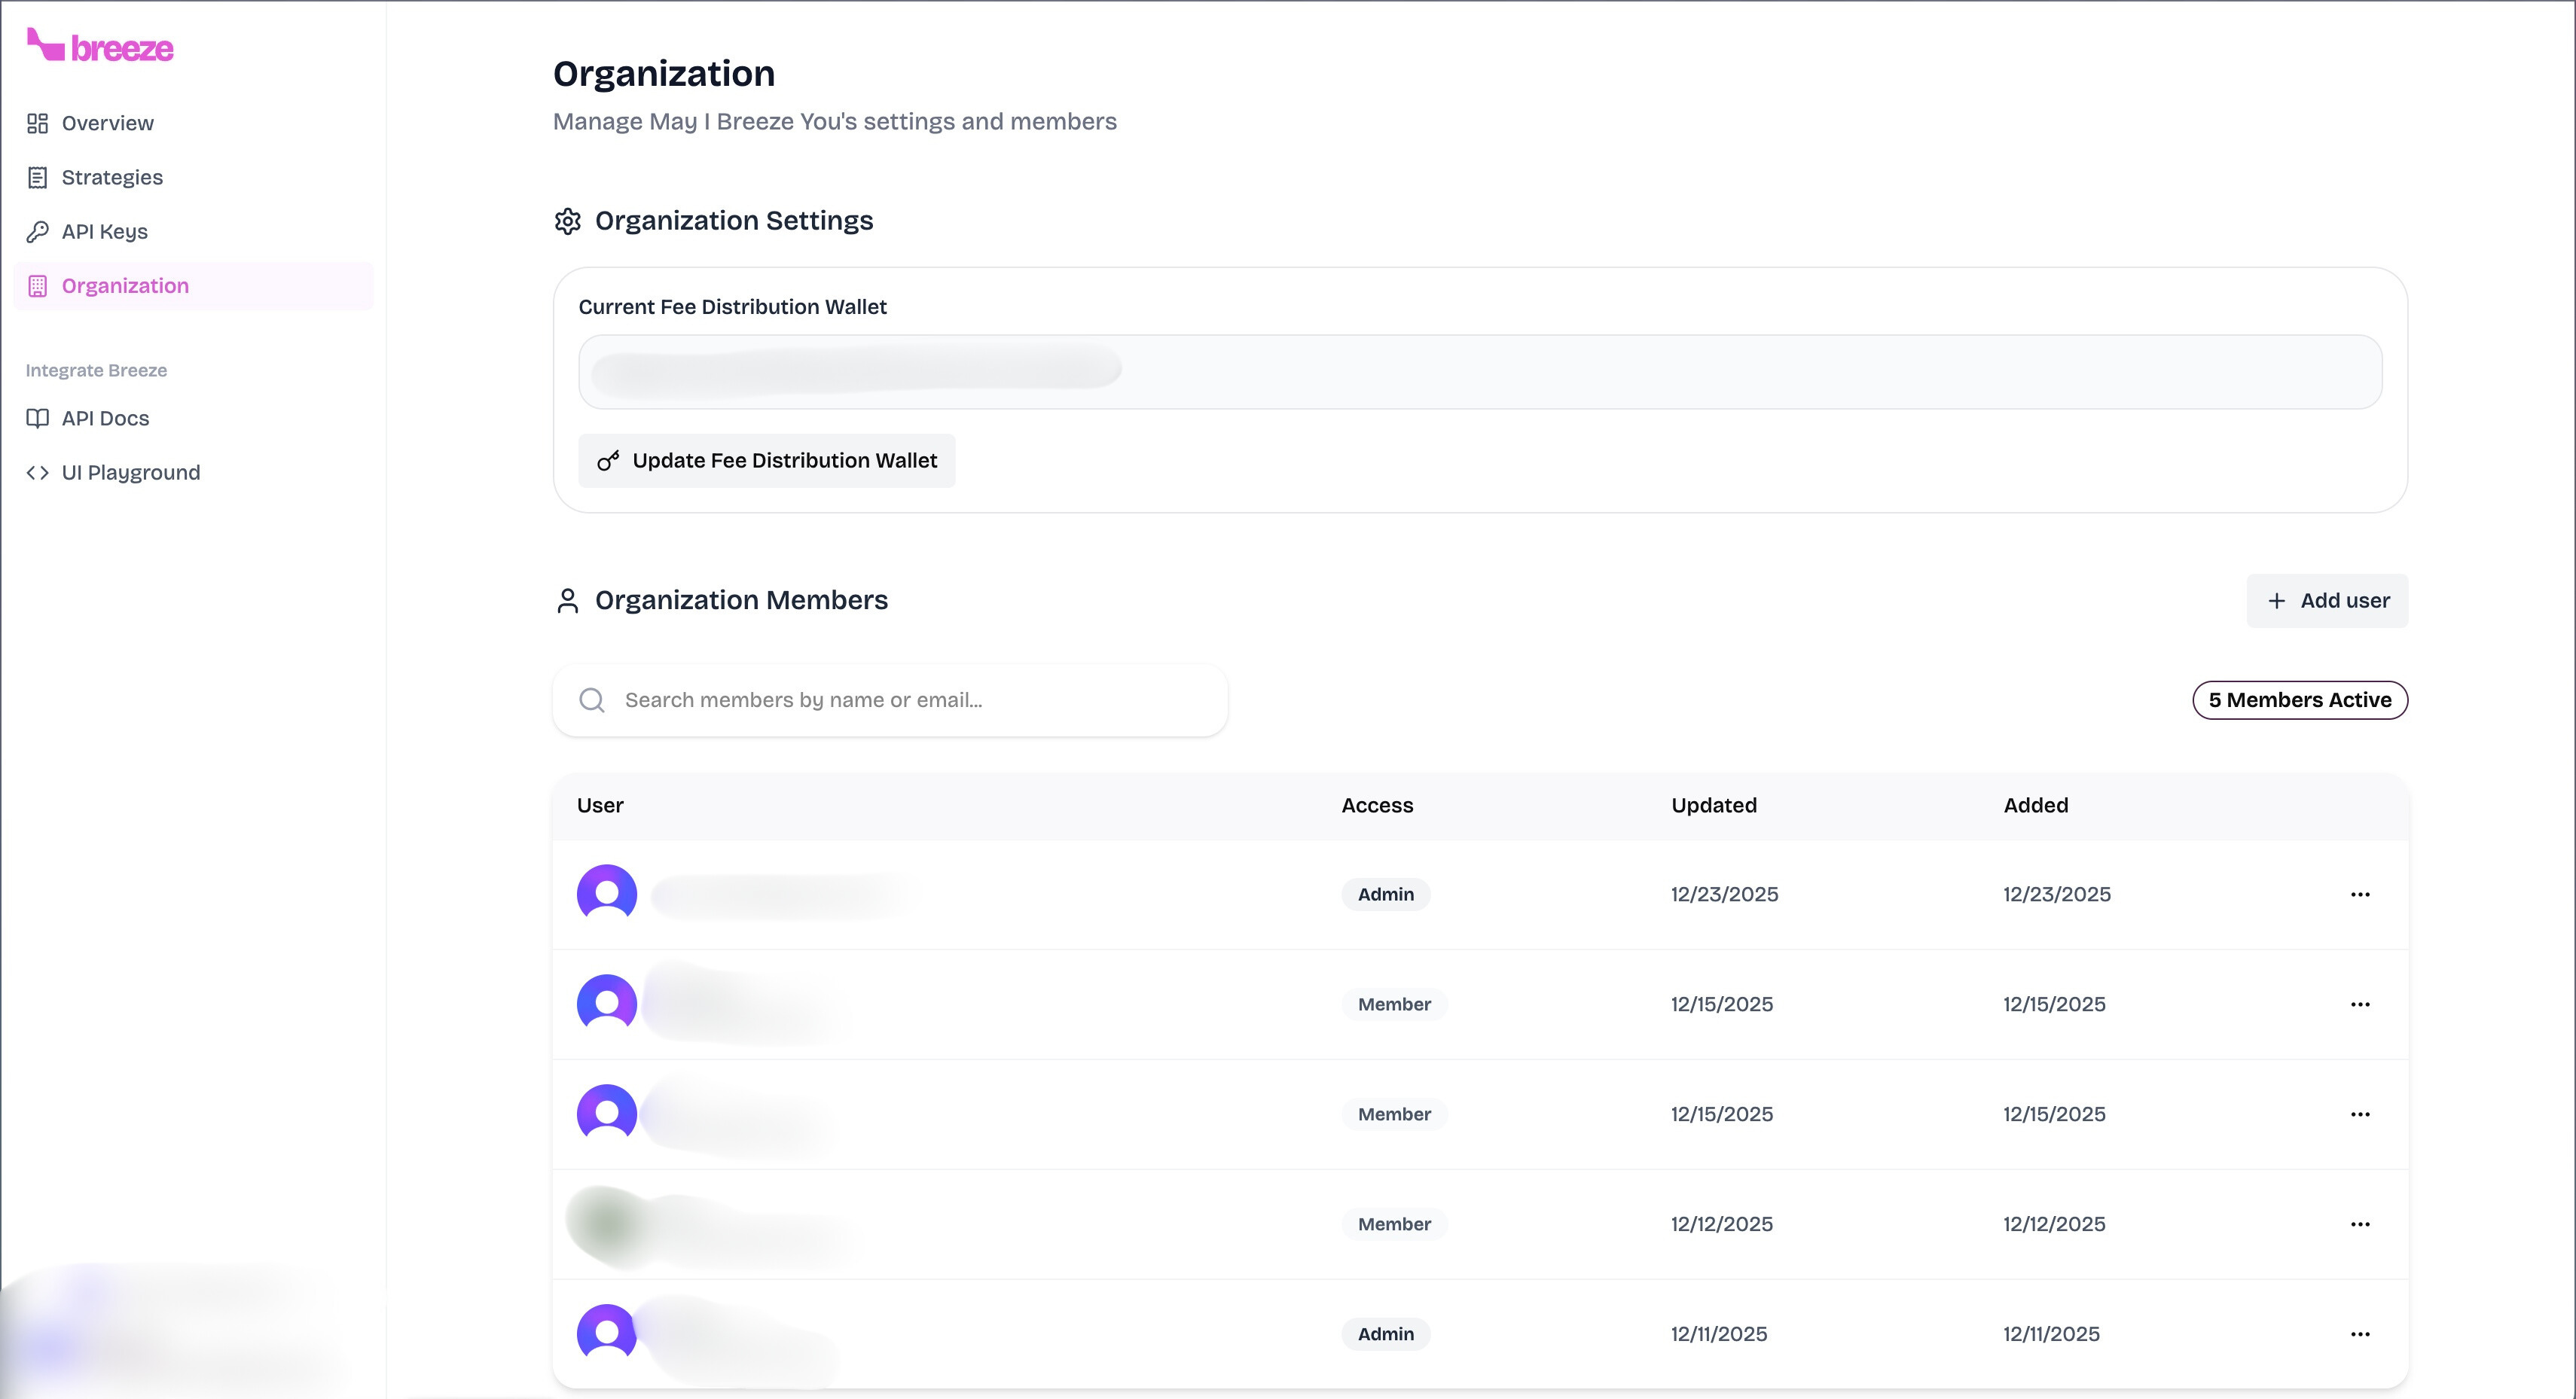The image size is (2576, 1399).
Task: Click the search magnifier icon
Action: pos(592,700)
